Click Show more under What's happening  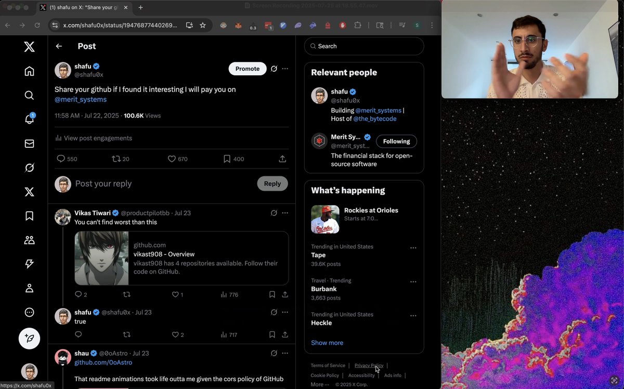(x=327, y=343)
